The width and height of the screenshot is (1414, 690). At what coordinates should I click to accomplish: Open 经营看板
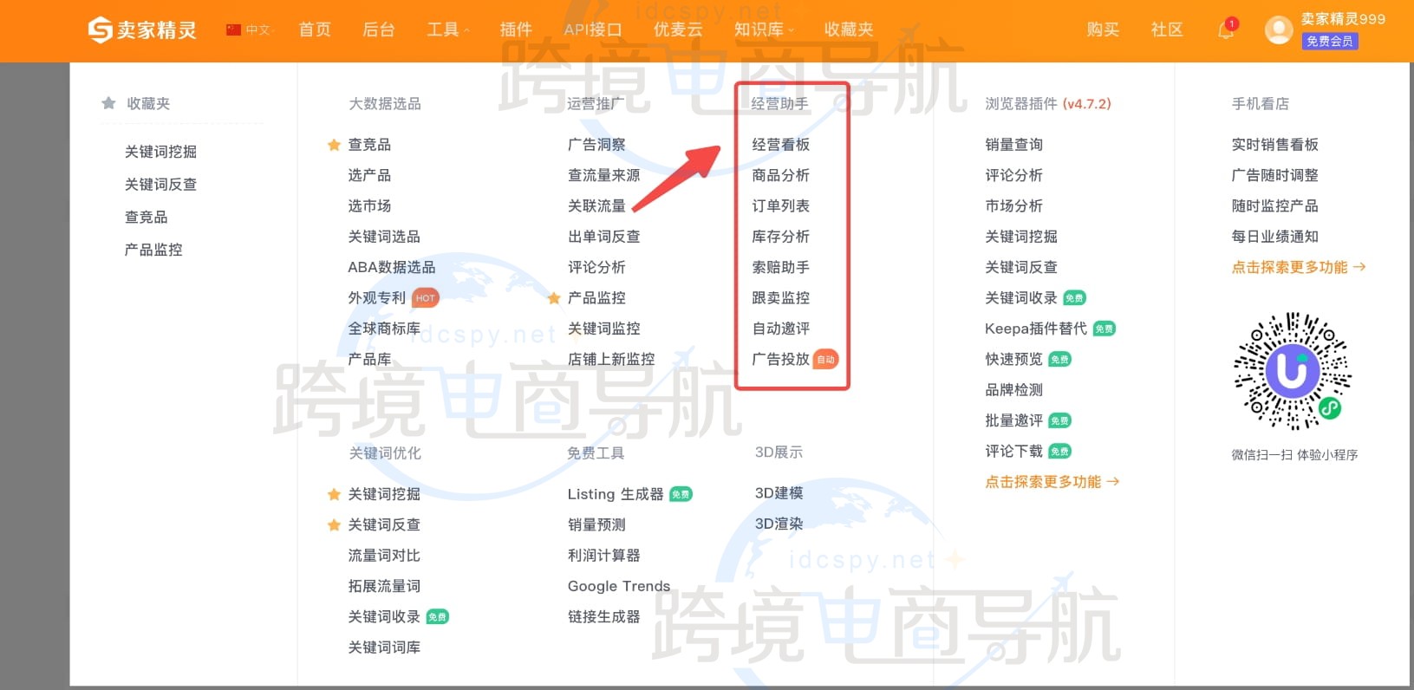[x=781, y=145]
